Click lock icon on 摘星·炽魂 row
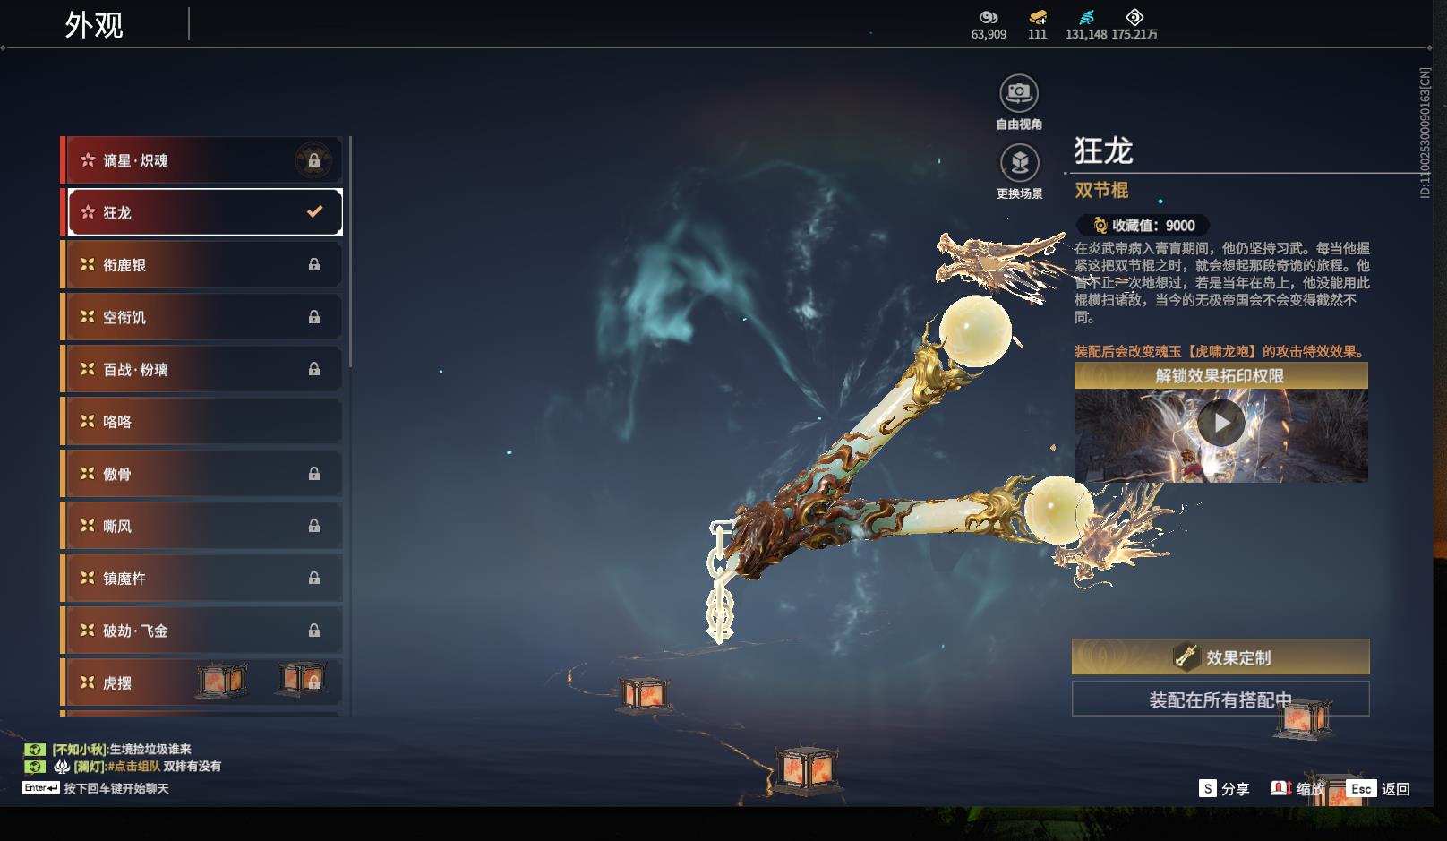Viewport: 1447px width, 841px height. pyautogui.click(x=314, y=160)
